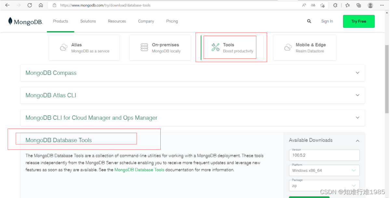
Task: Open the Products menu
Action: click(x=61, y=21)
